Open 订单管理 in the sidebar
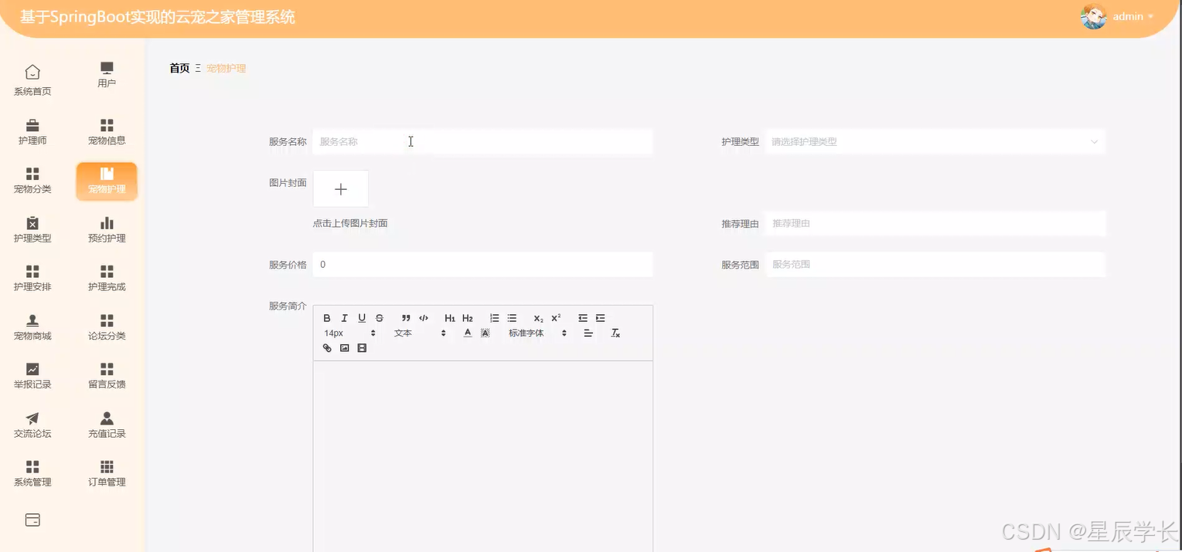 tap(107, 474)
